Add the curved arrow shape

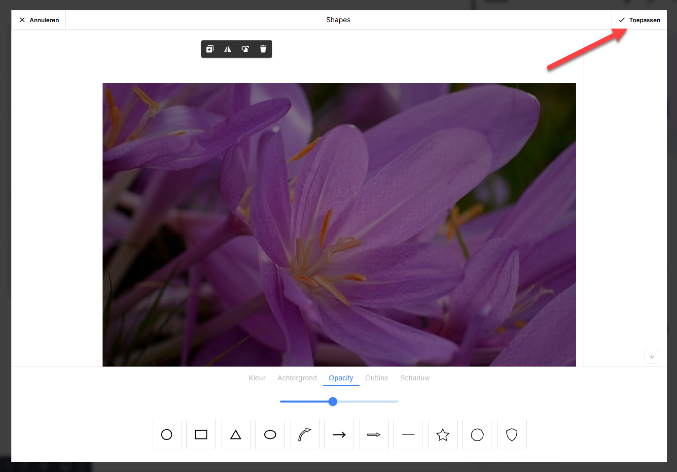tap(305, 435)
